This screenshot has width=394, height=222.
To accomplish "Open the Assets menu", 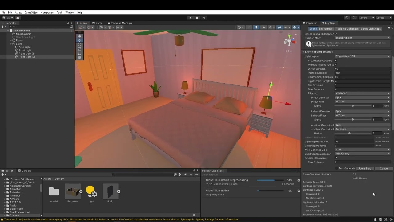I will (18, 13).
